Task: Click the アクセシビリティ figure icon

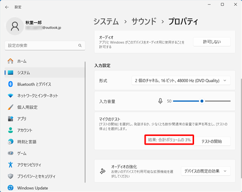Action: (11, 164)
